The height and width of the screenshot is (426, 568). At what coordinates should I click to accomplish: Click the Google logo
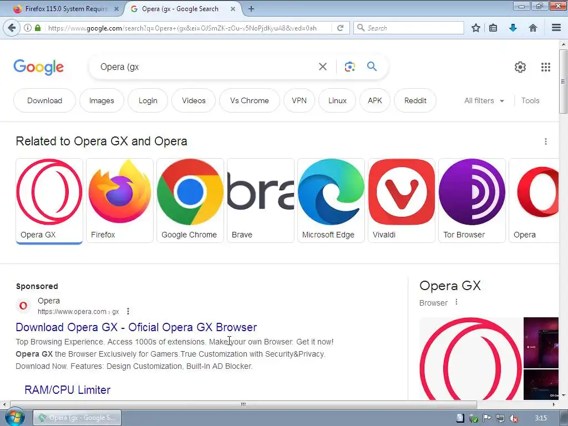point(39,67)
